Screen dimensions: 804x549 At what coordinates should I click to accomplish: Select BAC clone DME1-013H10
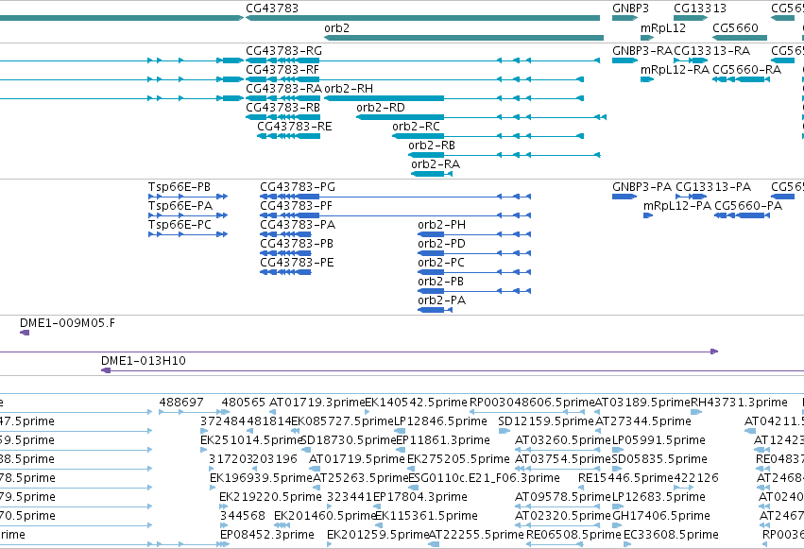453,370
